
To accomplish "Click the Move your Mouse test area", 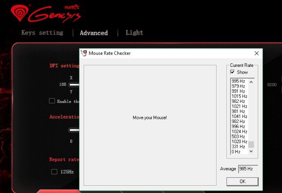I will pyautogui.click(x=150, y=125).
